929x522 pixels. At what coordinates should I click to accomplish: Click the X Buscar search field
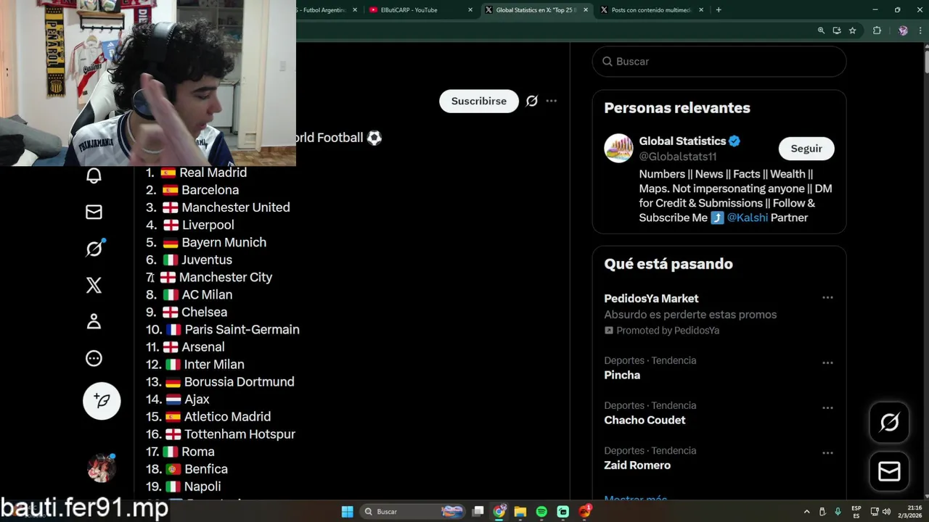pyautogui.click(x=719, y=62)
